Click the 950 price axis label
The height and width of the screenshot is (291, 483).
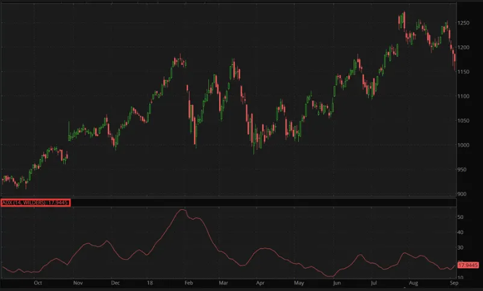point(462,170)
